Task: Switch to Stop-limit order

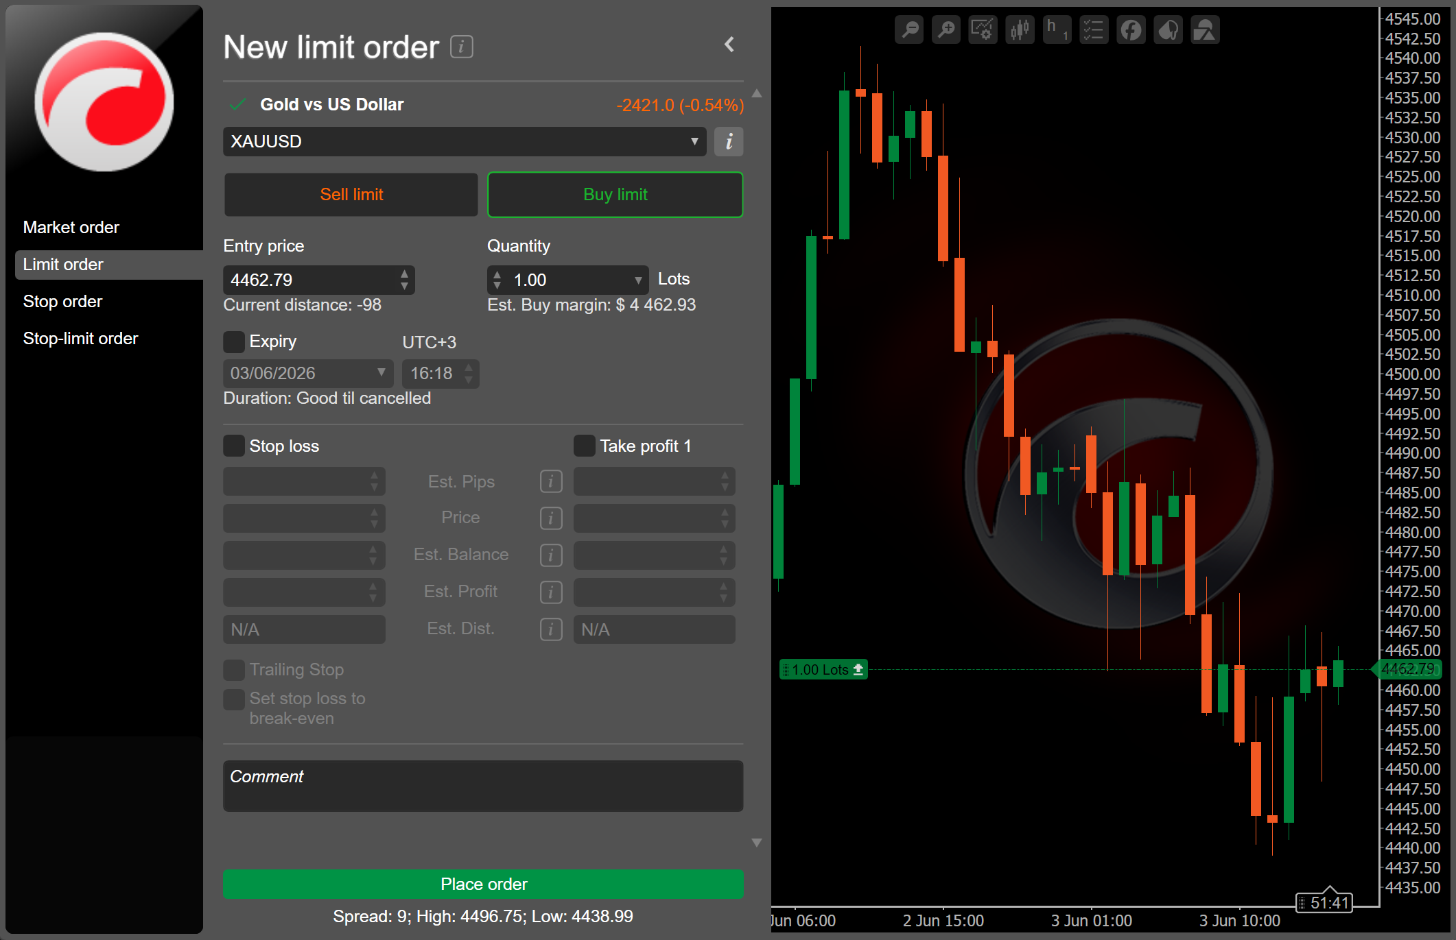Action: [x=80, y=338]
